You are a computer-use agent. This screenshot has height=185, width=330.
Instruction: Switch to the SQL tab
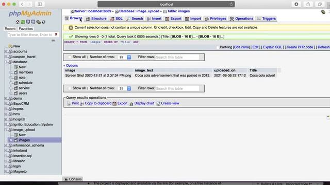tap(117, 18)
